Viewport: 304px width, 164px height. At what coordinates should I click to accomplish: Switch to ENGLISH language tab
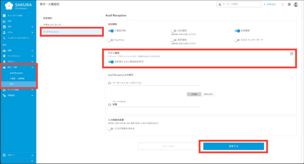point(208,94)
